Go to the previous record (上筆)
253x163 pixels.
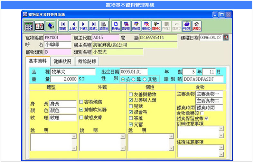[73, 25]
